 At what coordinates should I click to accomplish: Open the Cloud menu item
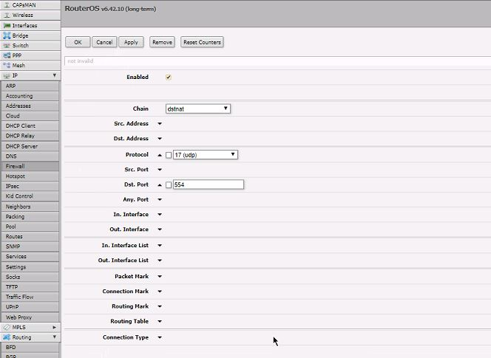pyautogui.click(x=30, y=116)
